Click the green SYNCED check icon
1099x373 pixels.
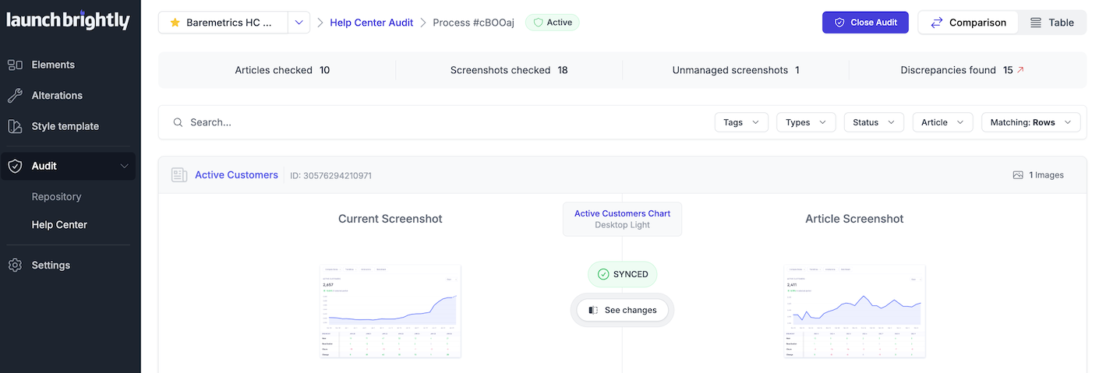tap(603, 274)
